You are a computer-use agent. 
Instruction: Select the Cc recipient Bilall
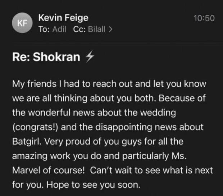pos(97,29)
